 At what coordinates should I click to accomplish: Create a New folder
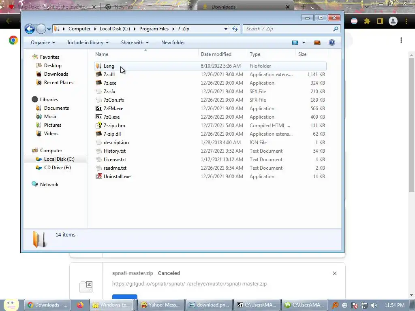coord(173,43)
